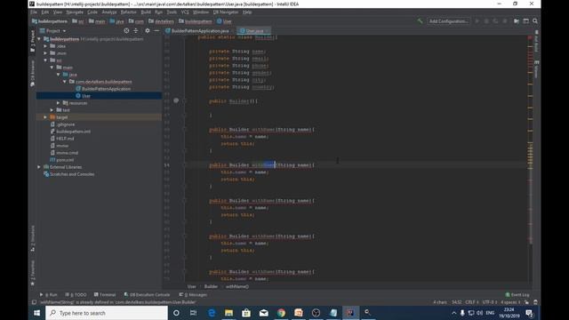The image size is (569, 320).
Task: Open the Favorites side tab
Action: click(x=33, y=273)
